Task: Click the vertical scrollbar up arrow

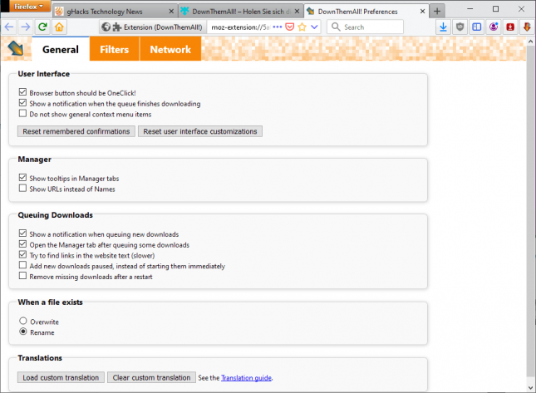Action: point(530,42)
